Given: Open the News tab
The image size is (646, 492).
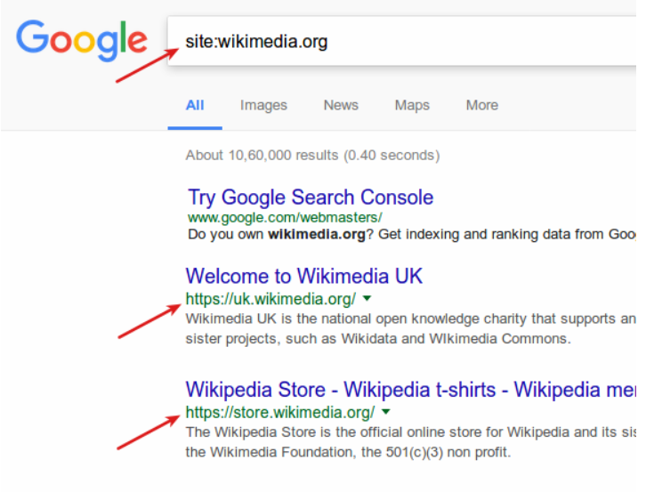Looking at the screenshot, I should point(341,106).
